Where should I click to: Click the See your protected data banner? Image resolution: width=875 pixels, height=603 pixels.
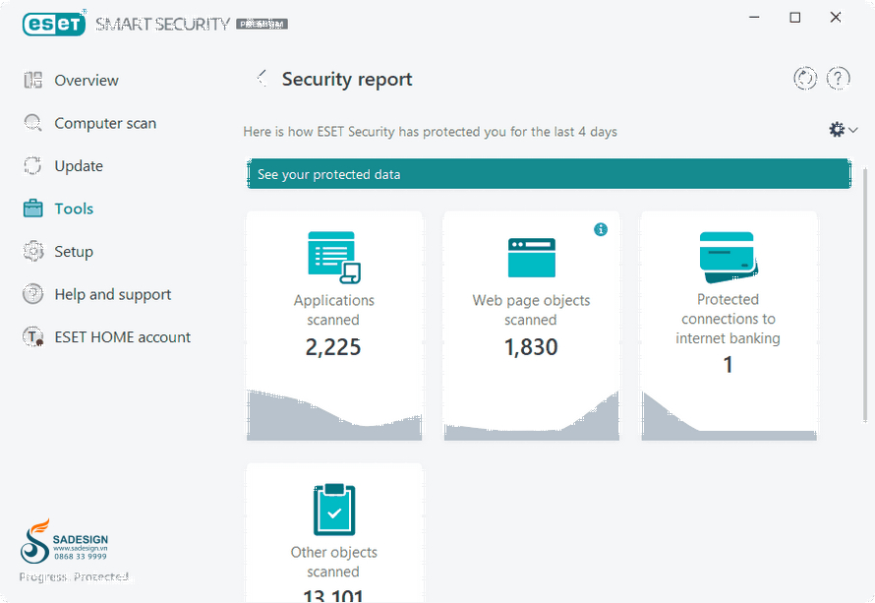click(x=550, y=174)
